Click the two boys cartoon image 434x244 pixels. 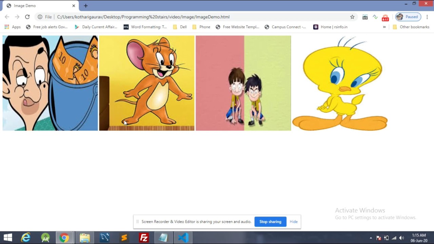pyautogui.click(x=243, y=83)
